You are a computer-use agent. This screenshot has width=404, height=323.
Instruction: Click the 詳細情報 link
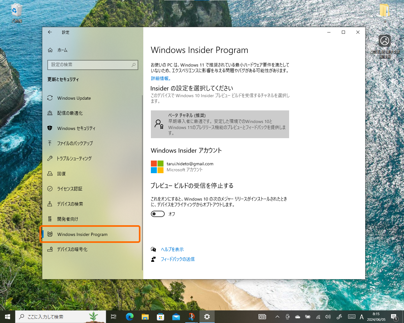pyautogui.click(x=160, y=78)
